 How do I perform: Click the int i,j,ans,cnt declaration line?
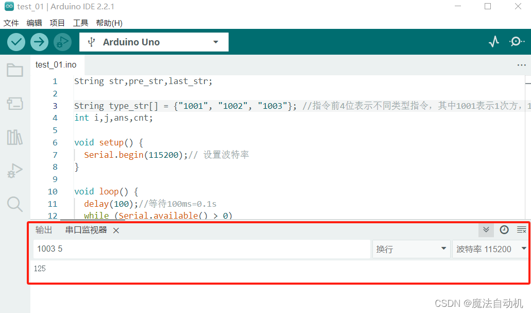coord(113,118)
